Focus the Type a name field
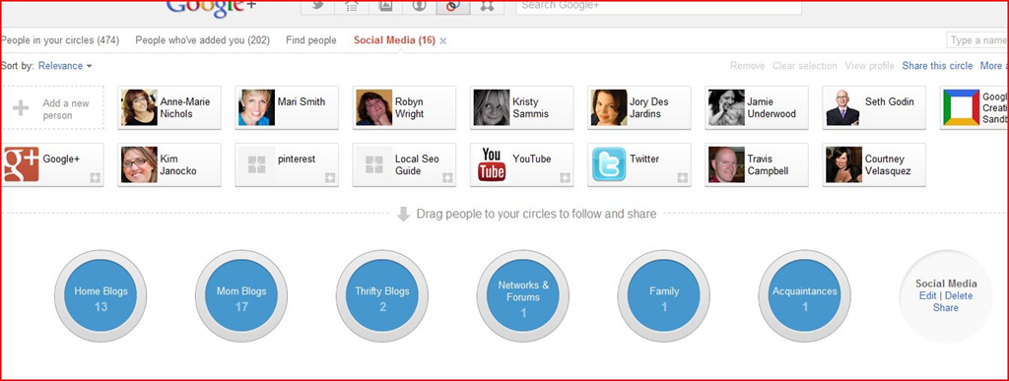This screenshot has height=381, width=1009. [x=977, y=40]
